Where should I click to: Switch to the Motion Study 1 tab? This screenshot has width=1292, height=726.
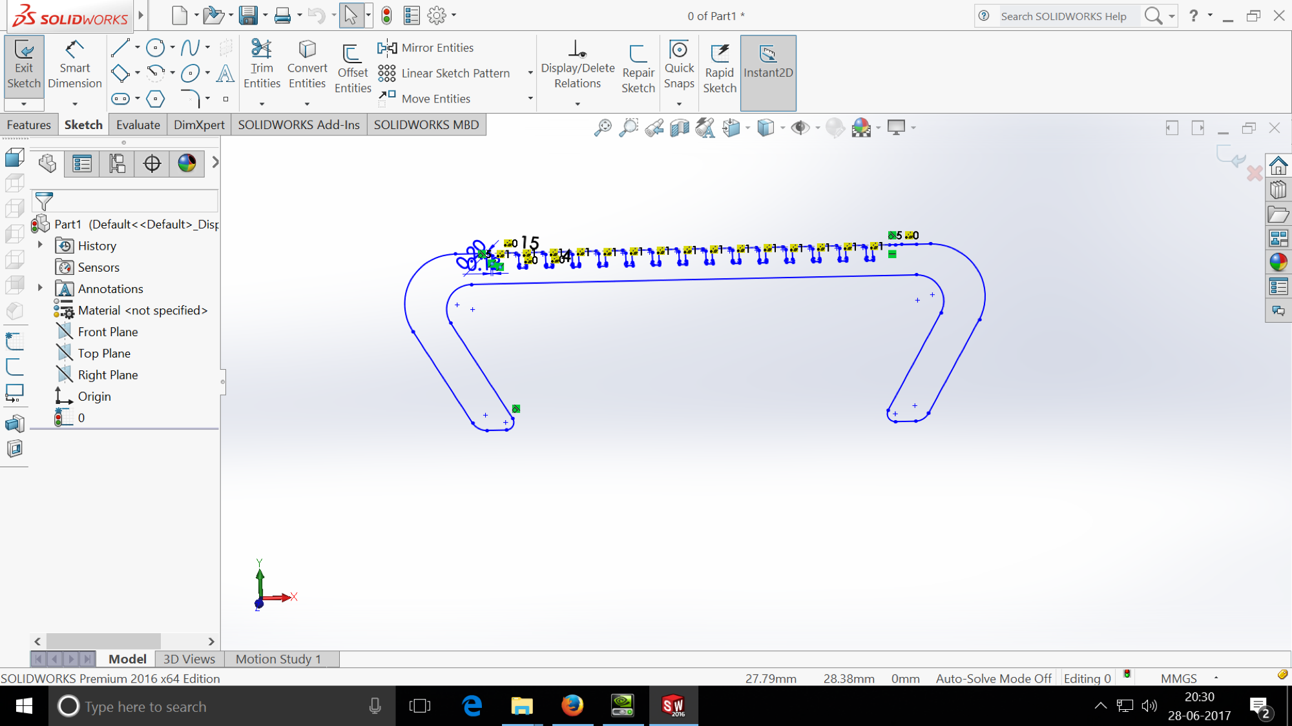pos(278,659)
